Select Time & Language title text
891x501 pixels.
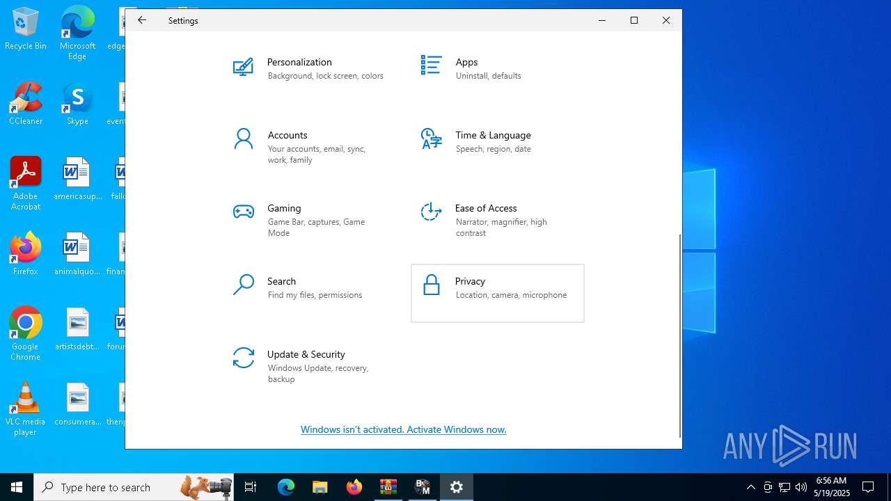click(x=493, y=135)
